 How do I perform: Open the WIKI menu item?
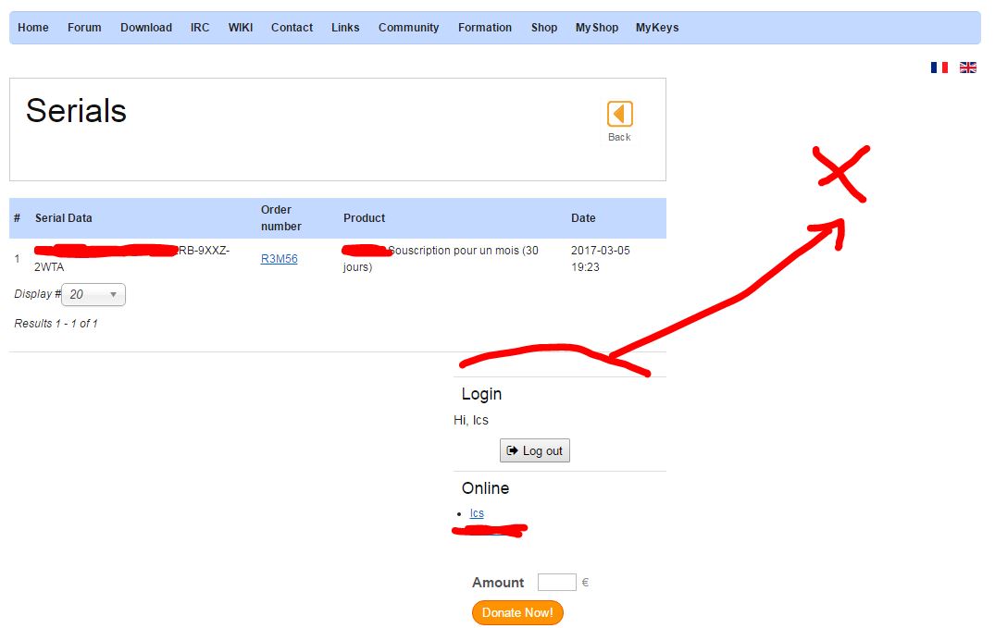coord(241,27)
